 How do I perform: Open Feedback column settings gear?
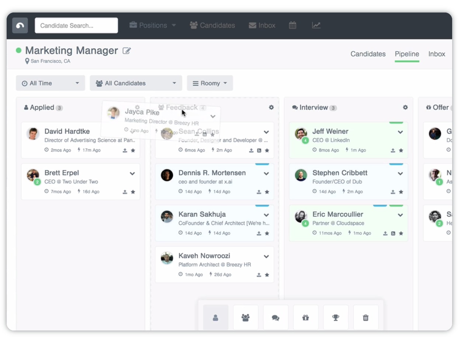271,107
